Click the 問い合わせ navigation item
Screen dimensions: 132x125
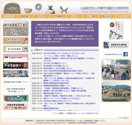coord(107,16)
